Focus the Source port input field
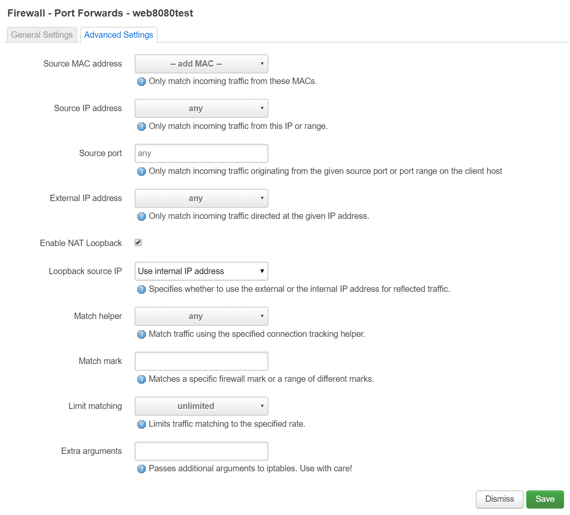The image size is (570, 515). [201, 154]
